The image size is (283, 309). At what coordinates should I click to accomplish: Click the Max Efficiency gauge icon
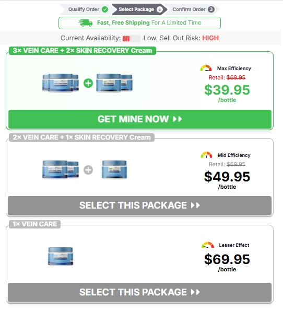point(206,68)
